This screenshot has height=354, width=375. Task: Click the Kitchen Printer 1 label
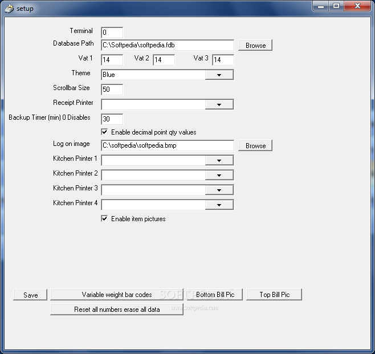[x=75, y=158]
